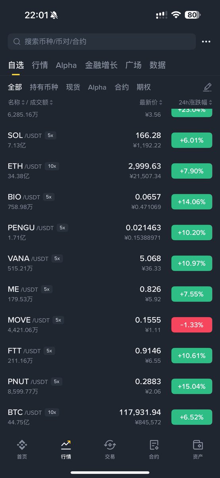
Task: Open the three-dot more options menu
Action: coord(206,41)
